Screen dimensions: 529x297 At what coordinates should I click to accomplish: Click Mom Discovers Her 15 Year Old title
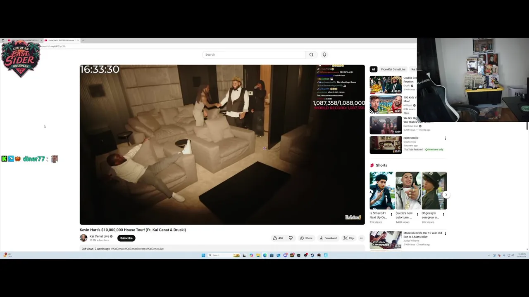click(x=422, y=235)
